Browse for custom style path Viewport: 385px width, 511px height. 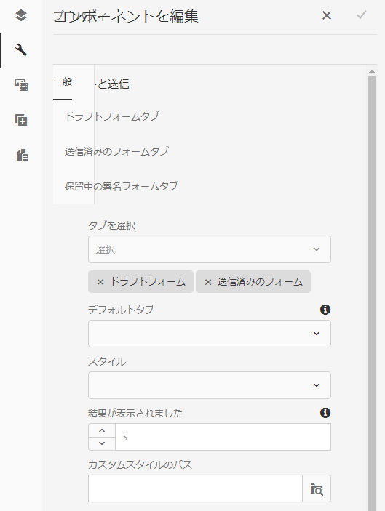(317, 488)
